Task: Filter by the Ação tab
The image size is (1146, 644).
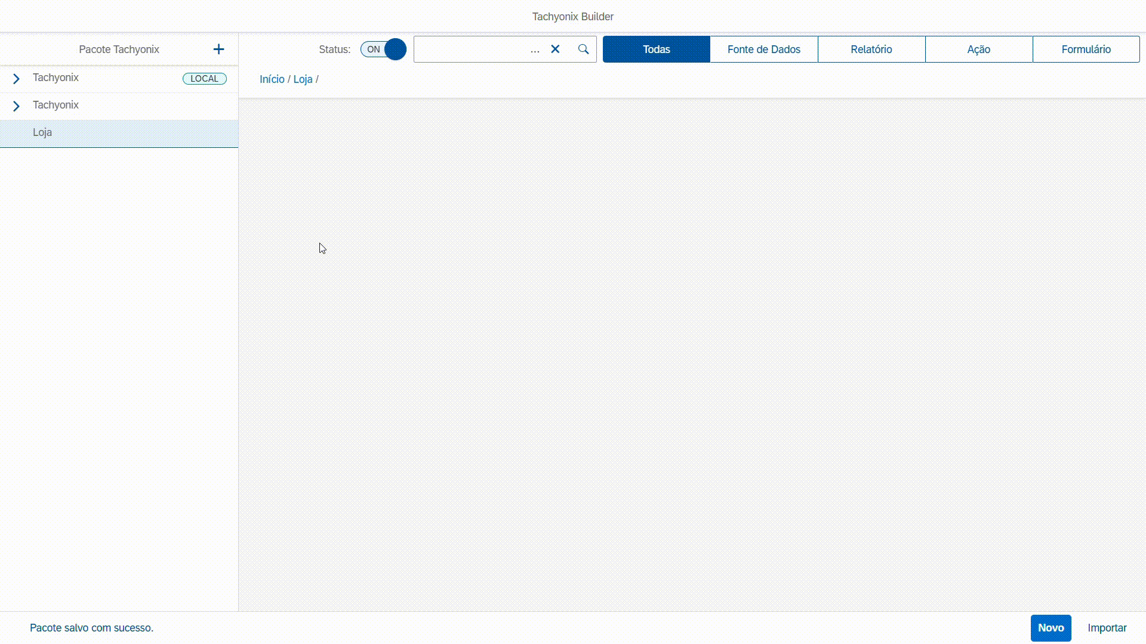Action: point(978,49)
